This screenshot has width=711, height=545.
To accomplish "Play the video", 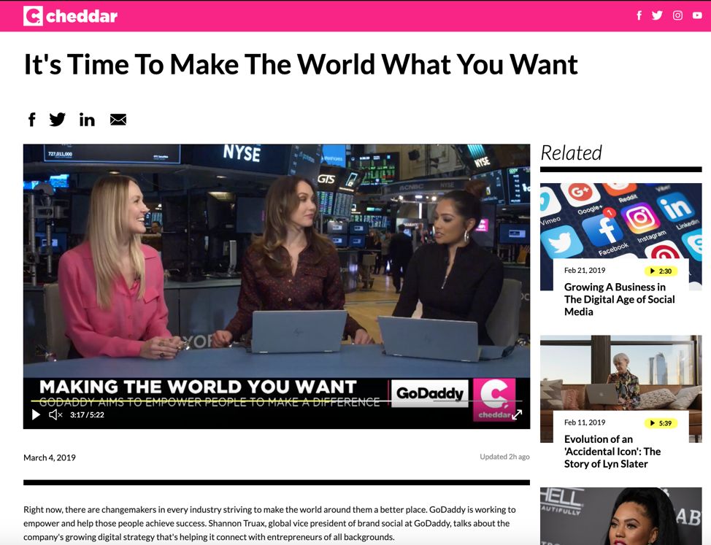I will [x=36, y=414].
